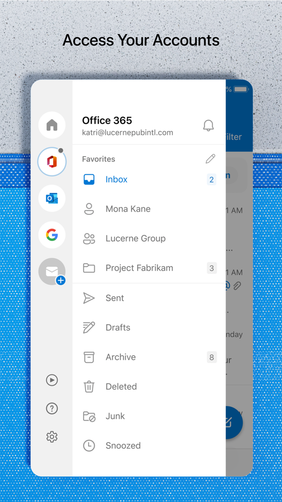
Task: Select the Office 365 account icon
Action: point(52,162)
